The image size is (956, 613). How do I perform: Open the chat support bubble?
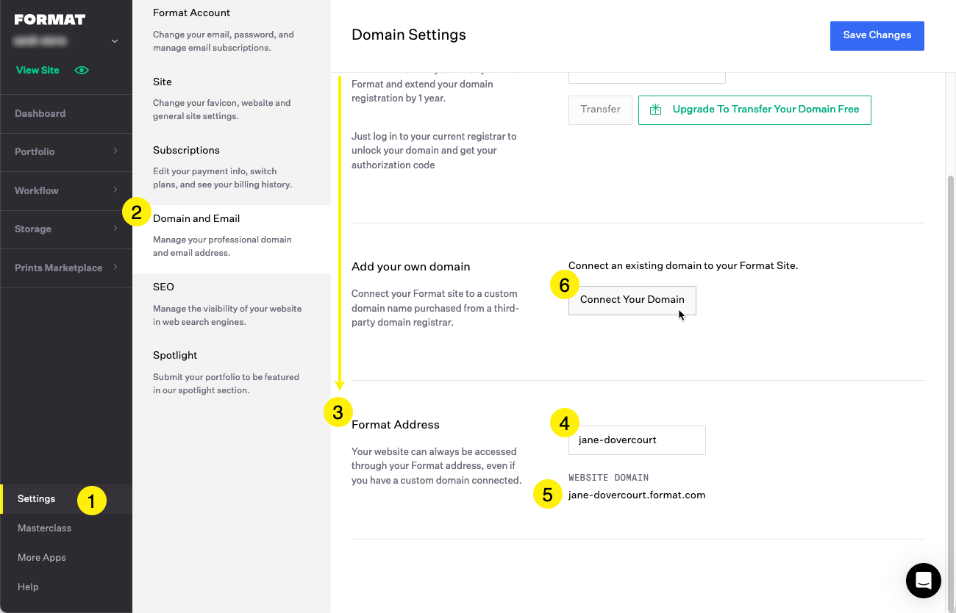coord(923,581)
